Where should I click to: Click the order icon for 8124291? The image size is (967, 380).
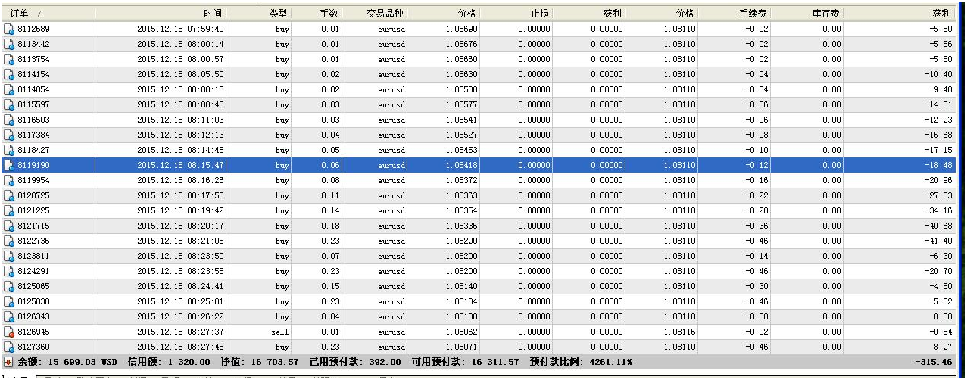9,271
